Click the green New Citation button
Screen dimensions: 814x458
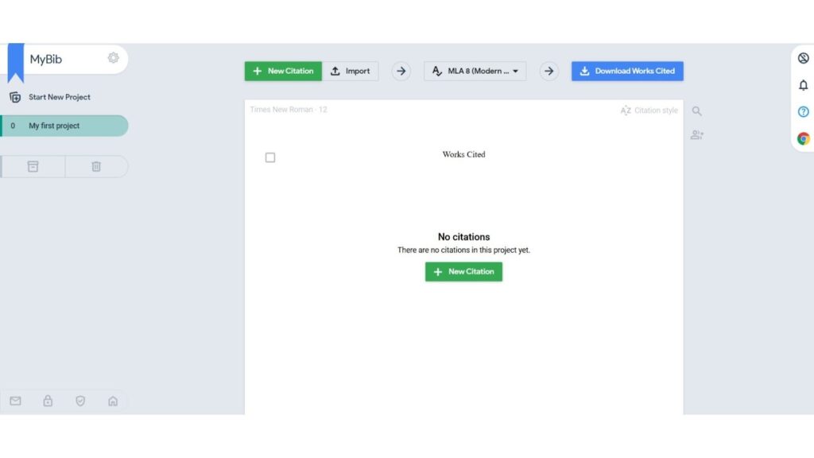[283, 71]
